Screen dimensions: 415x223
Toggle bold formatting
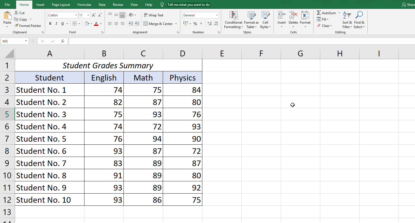pos(50,24)
